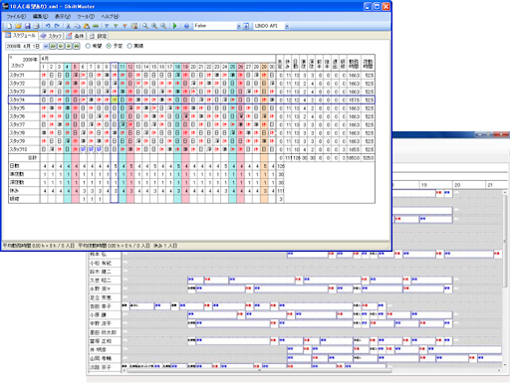Open the 表示 menu
The image size is (510, 383).
63,16
